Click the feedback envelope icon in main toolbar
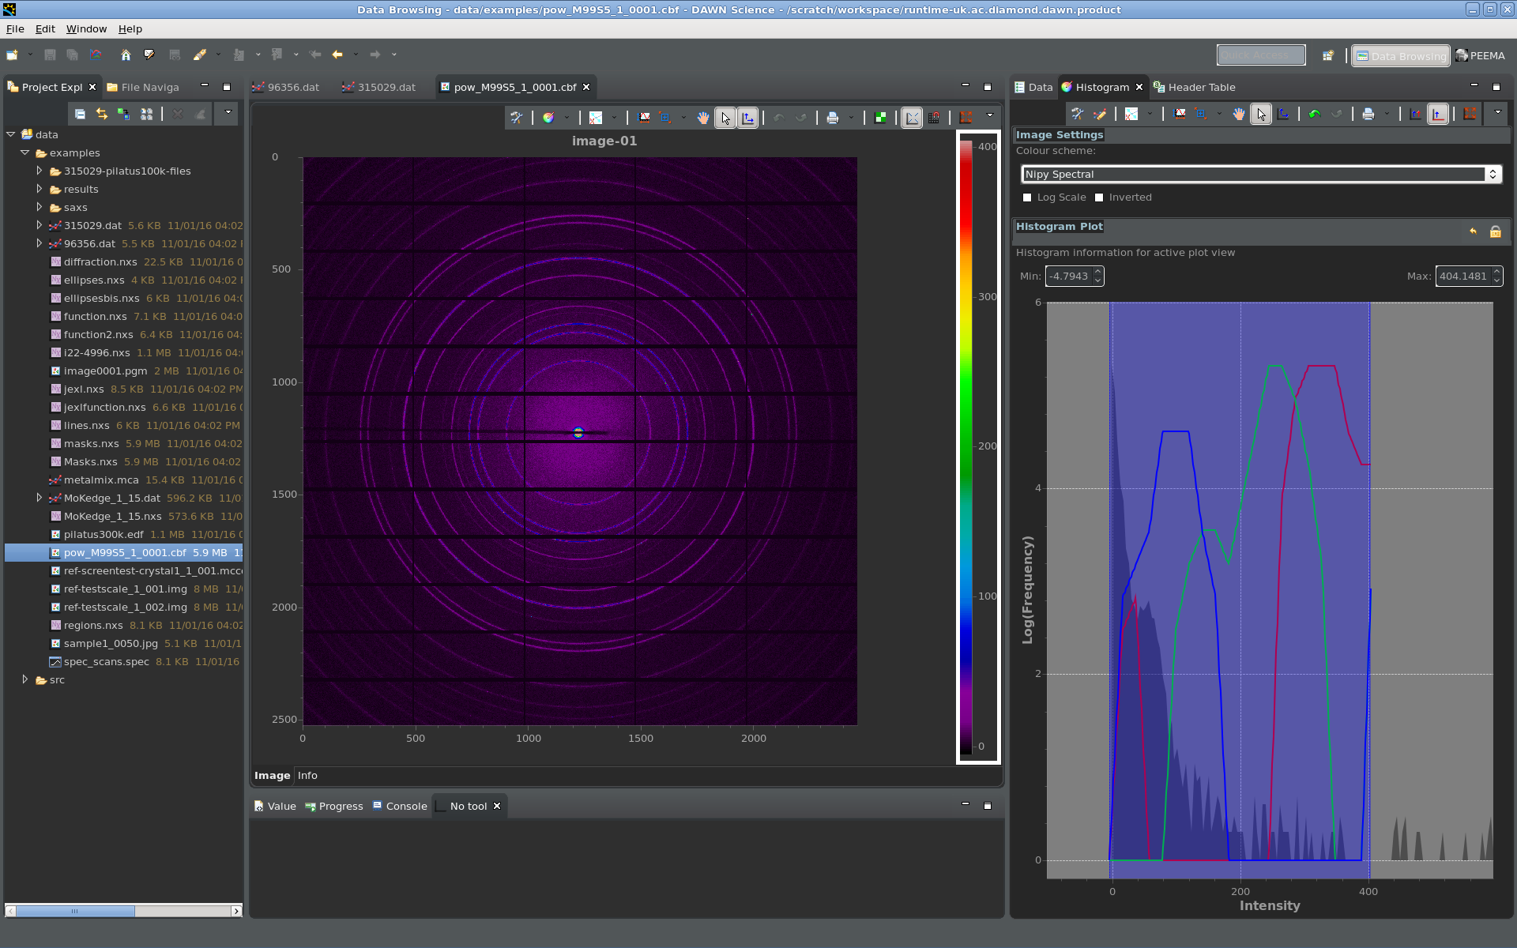The height and width of the screenshot is (948, 1517). pyautogui.click(x=149, y=55)
